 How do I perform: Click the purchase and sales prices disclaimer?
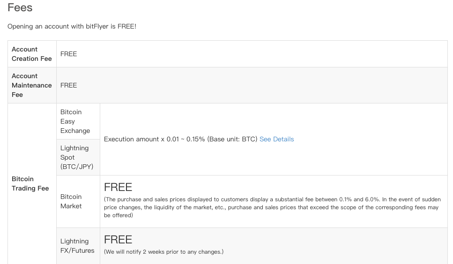pyautogui.click(x=272, y=207)
